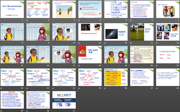Select the Unit 3 My weekend plan title slide
The image size is (180, 112).
[12, 10]
